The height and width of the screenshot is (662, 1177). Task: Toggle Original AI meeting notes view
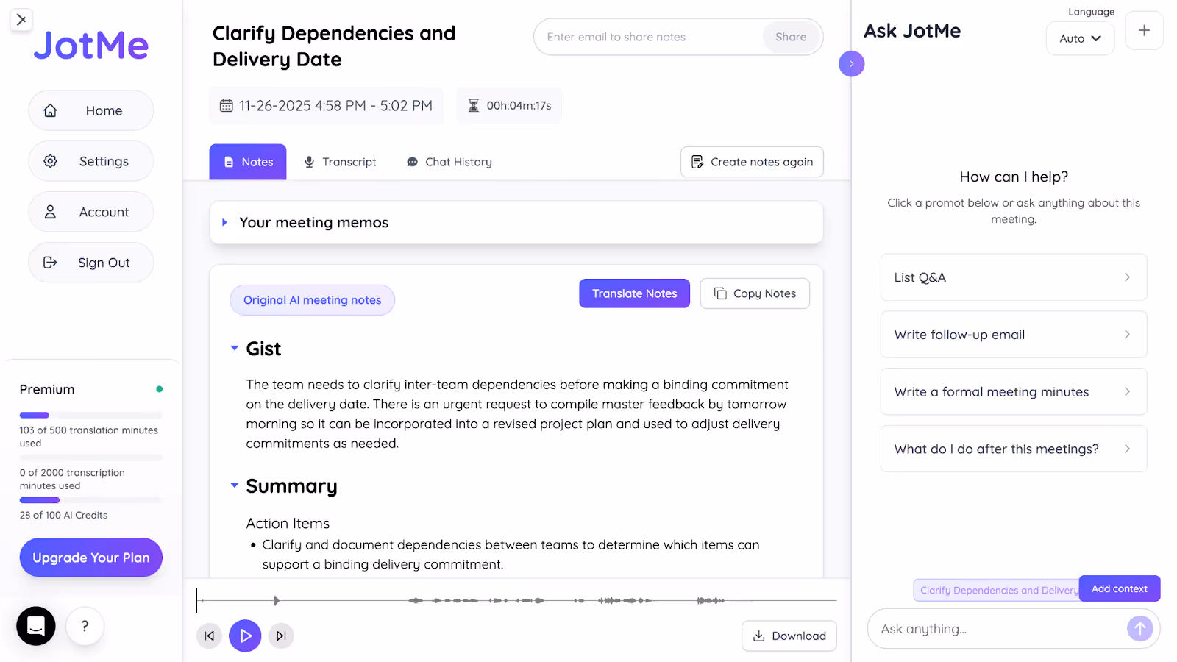[x=312, y=300]
